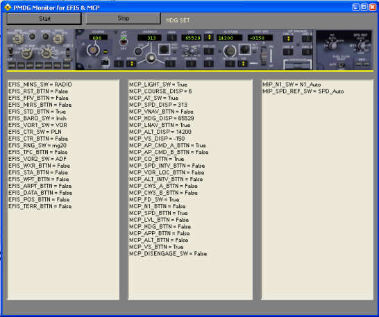Click the N1 SET selector knob
379x317 pixels.
[x=332, y=46]
